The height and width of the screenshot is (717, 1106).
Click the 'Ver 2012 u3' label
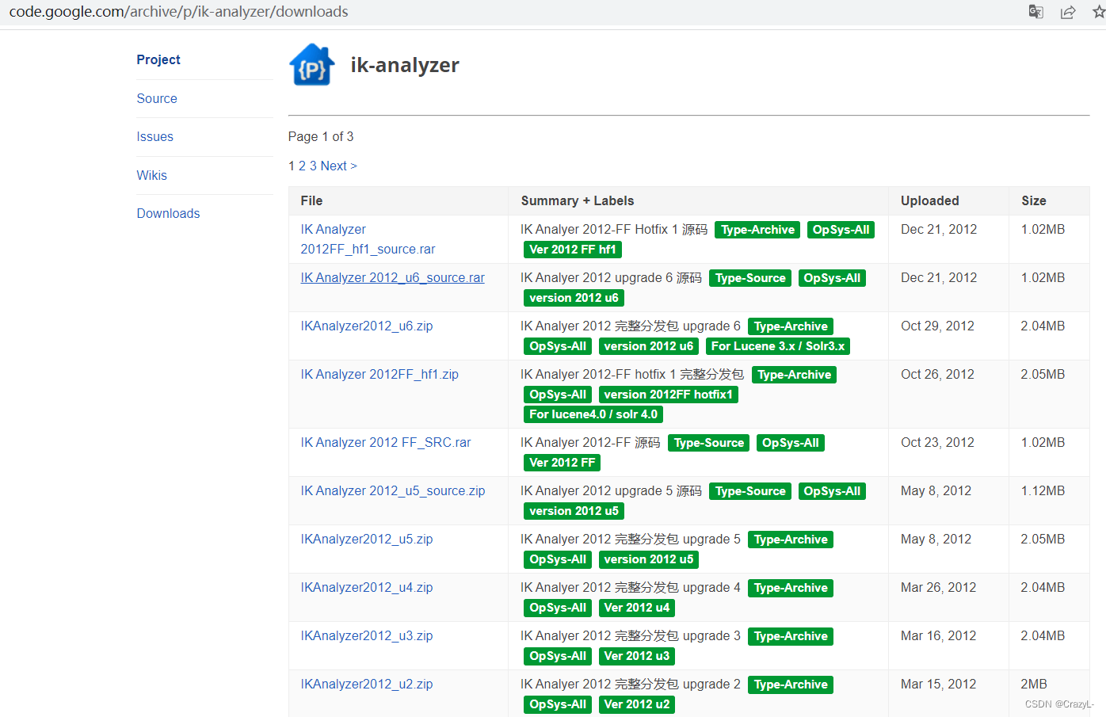tap(637, 656)
